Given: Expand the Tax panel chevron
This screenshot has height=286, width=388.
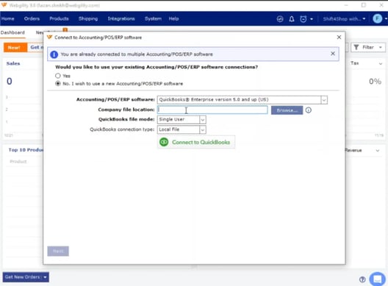Looking at the screenshot, I should (x=381, y=64).
